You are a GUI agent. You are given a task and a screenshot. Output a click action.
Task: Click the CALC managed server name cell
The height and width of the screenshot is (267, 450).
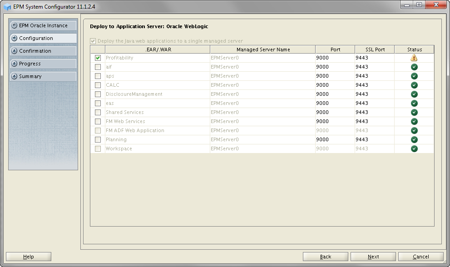[263, 85]
